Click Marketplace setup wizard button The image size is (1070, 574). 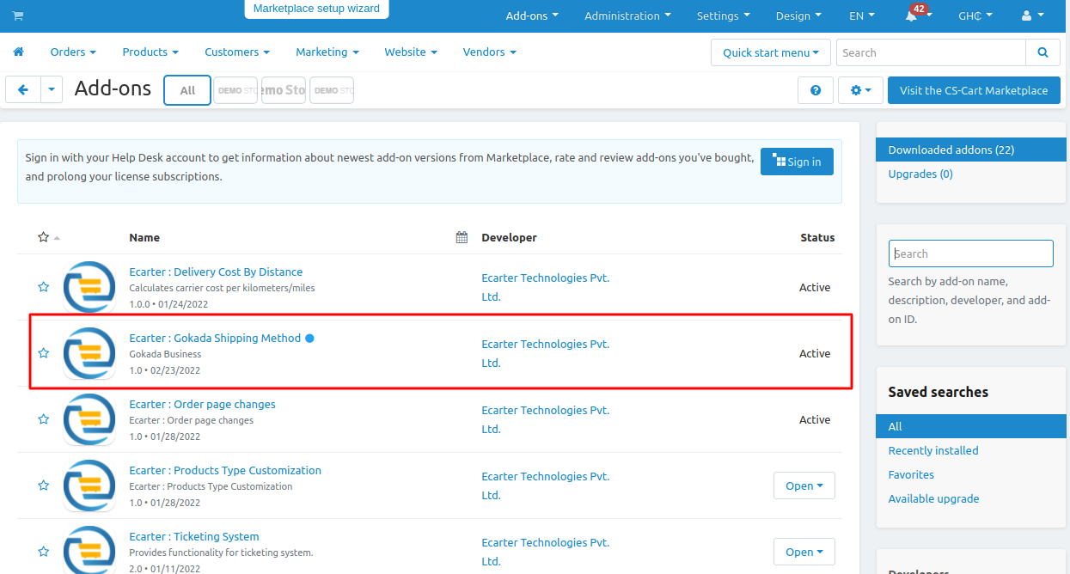tap(316, 9)
